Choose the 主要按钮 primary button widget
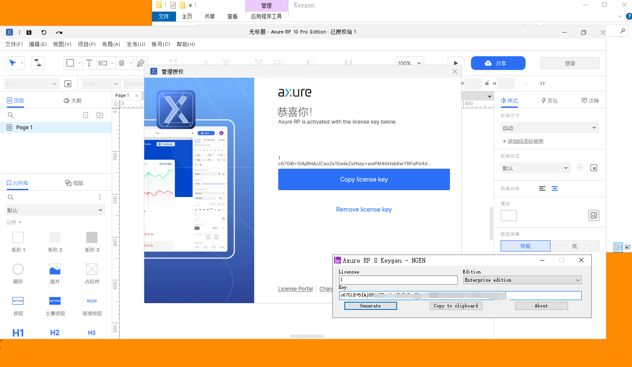The image size is (632, 367). click(x=55, y=306)
